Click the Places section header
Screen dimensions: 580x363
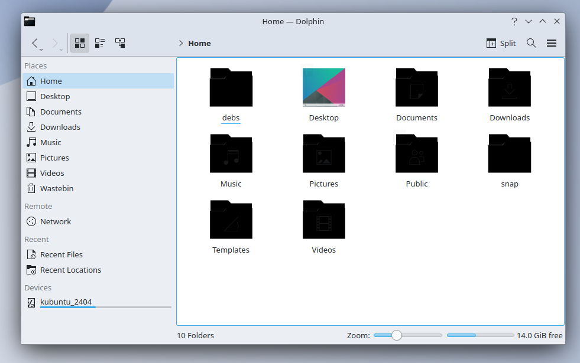[35, 66]
